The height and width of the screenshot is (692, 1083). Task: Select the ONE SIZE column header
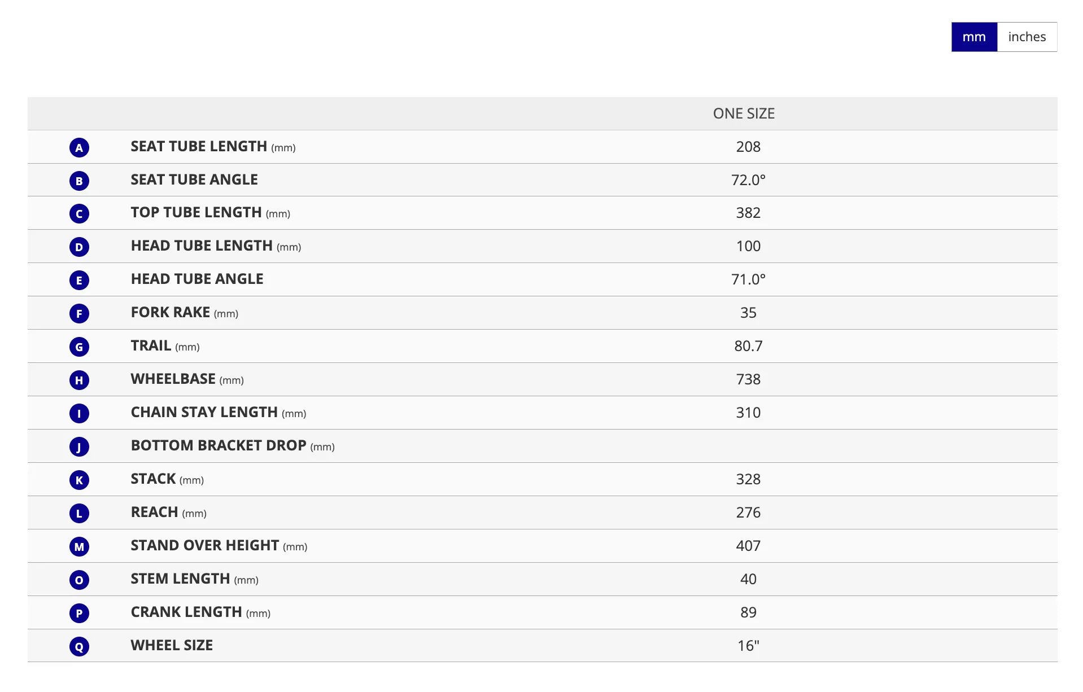tap(744, 113)
